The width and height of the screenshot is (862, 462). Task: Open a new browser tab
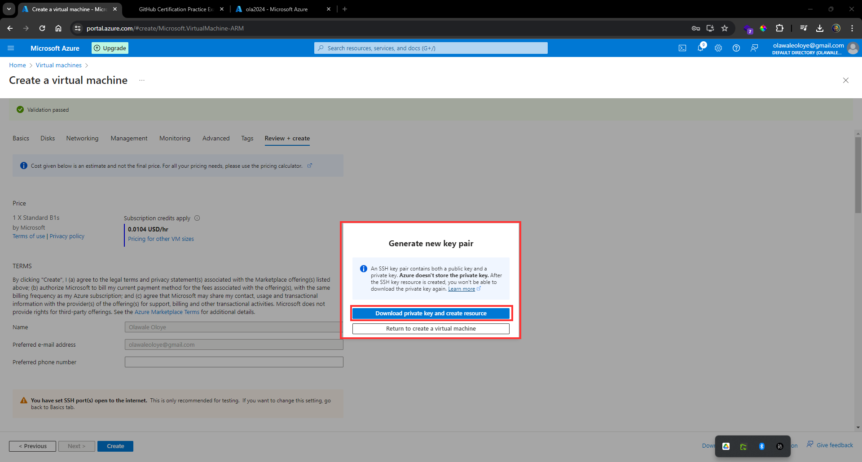coord(345,9)
